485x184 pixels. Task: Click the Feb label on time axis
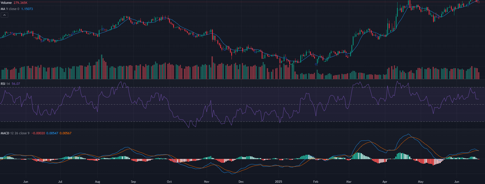click(316, 182)
